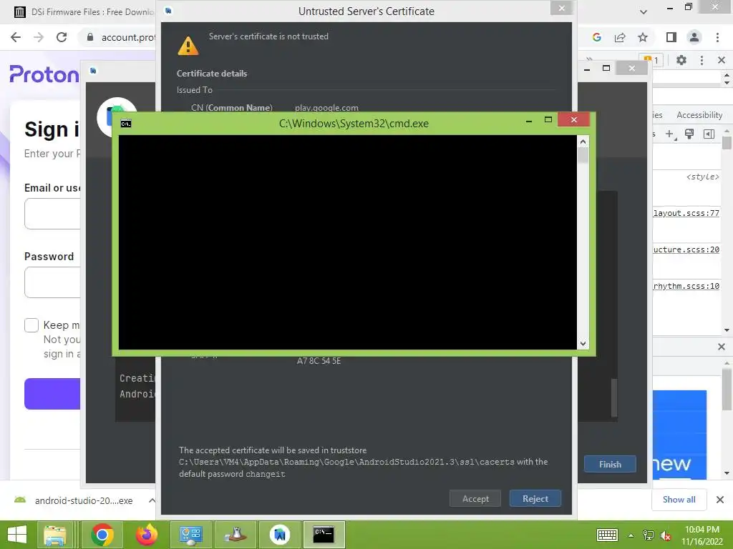Open Firefox from taskbar
Screen dimensions: 733x549
coord(147,535)
